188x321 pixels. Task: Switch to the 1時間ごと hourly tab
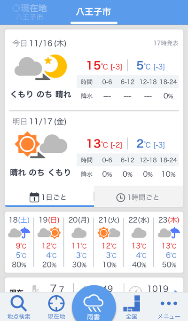(139, 196)
